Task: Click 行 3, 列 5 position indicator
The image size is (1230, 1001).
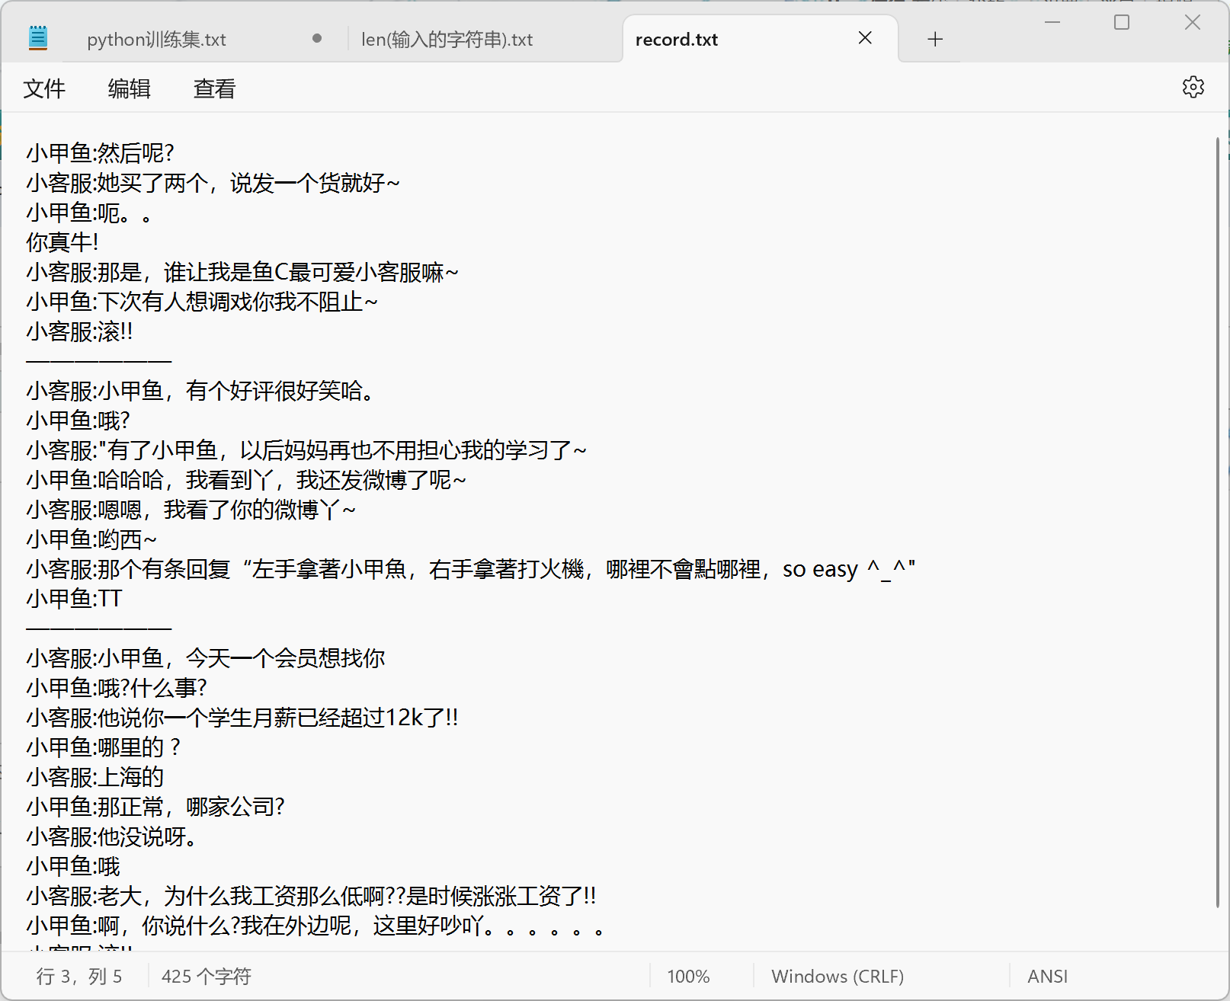Action: 79,977
